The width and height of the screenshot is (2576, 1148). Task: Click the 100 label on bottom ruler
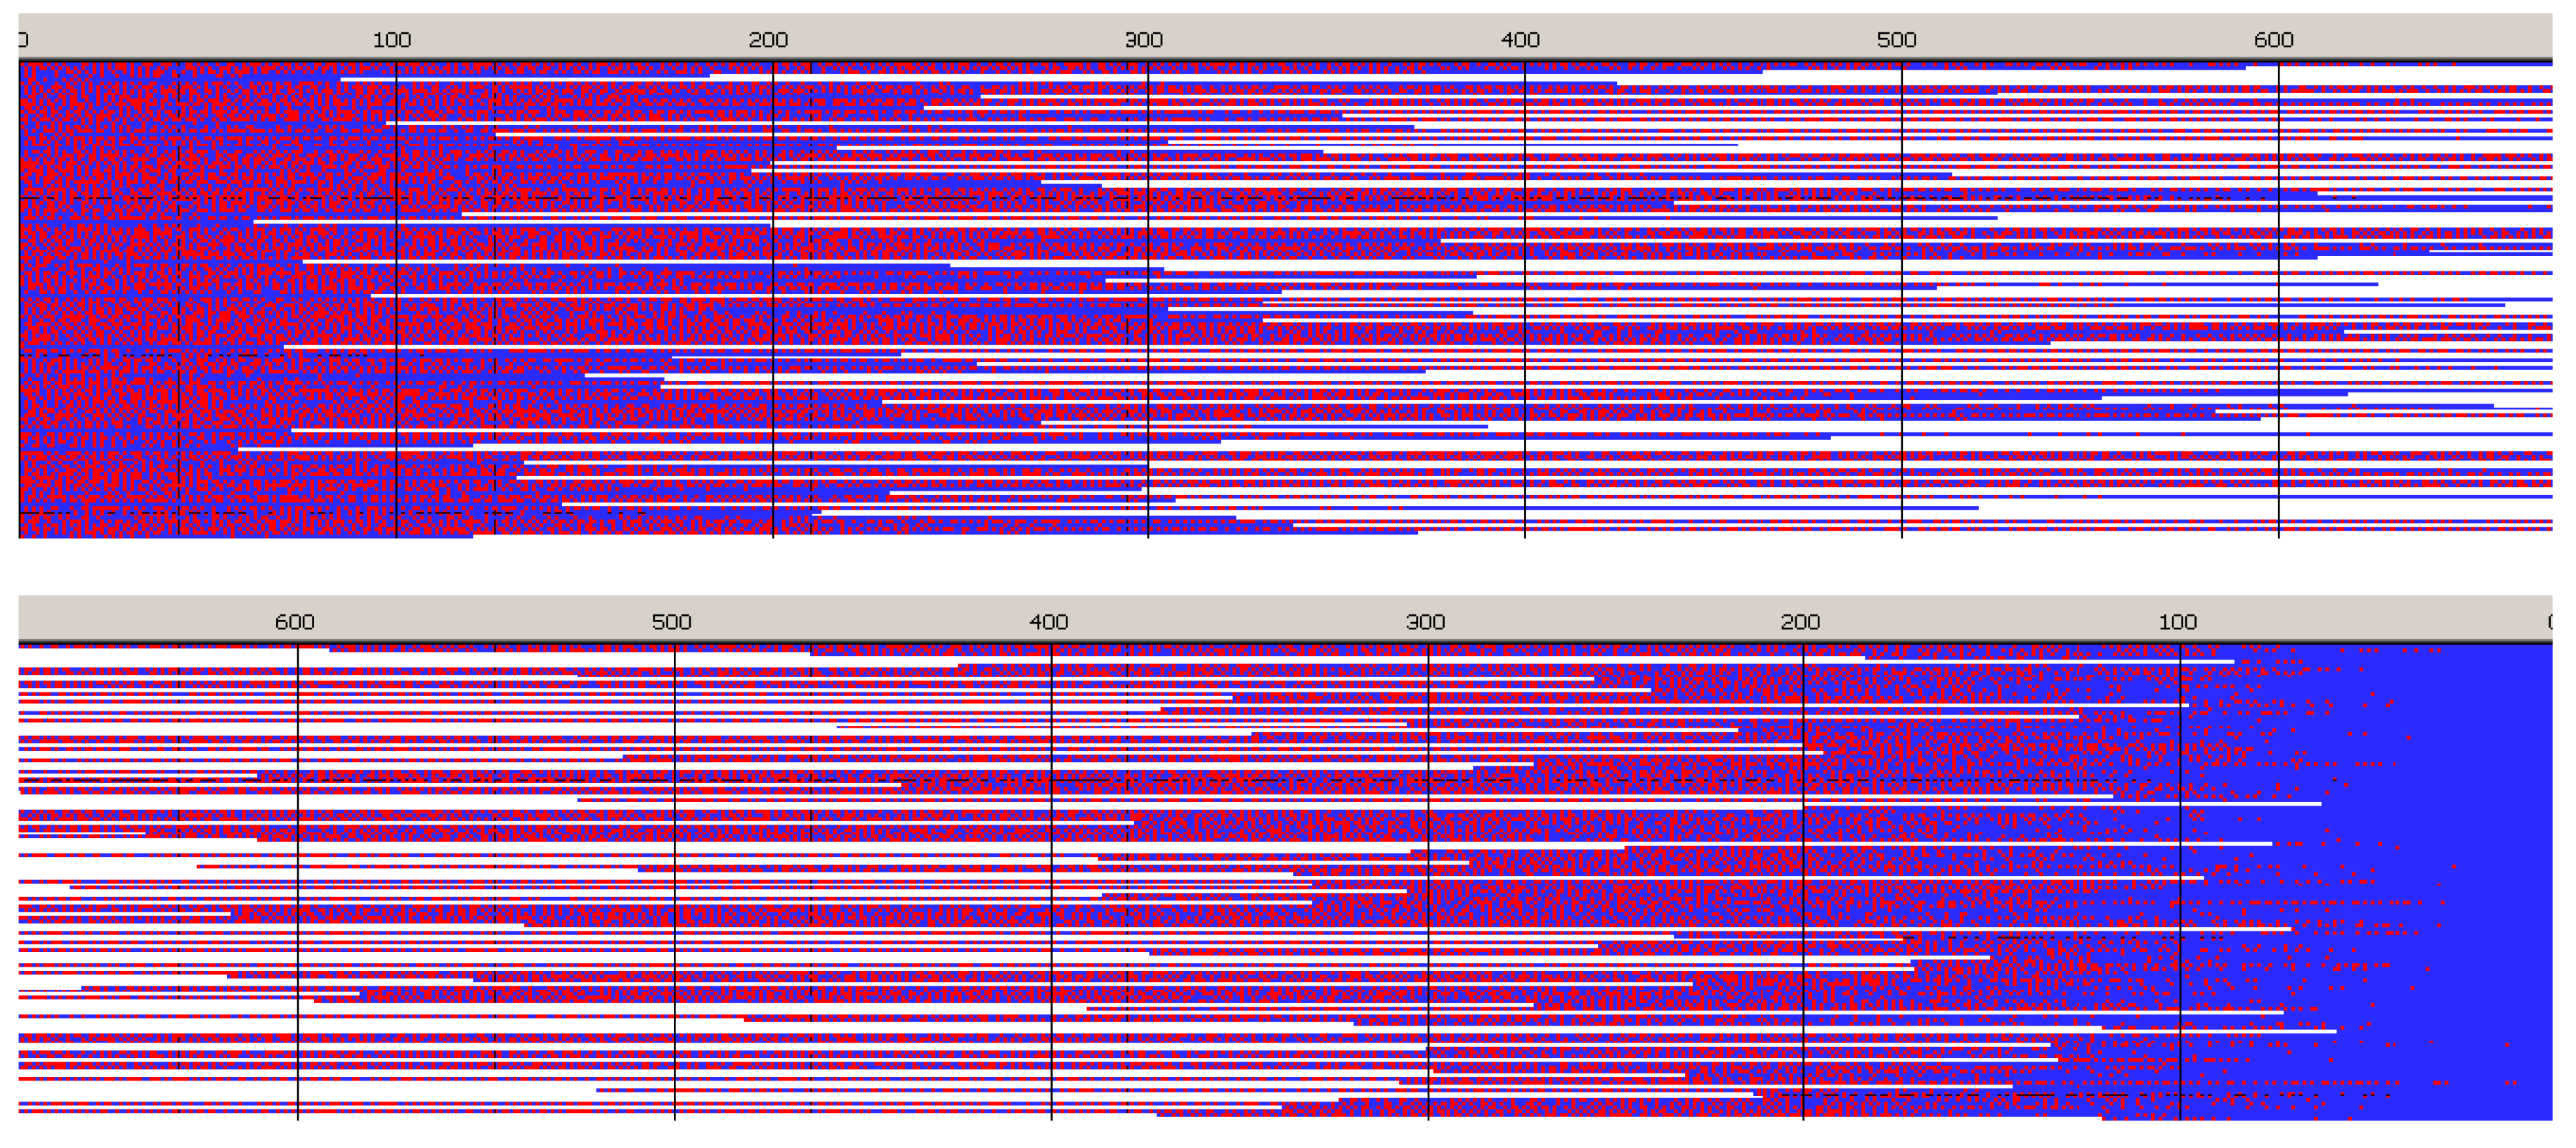[x=2177, y=621]
